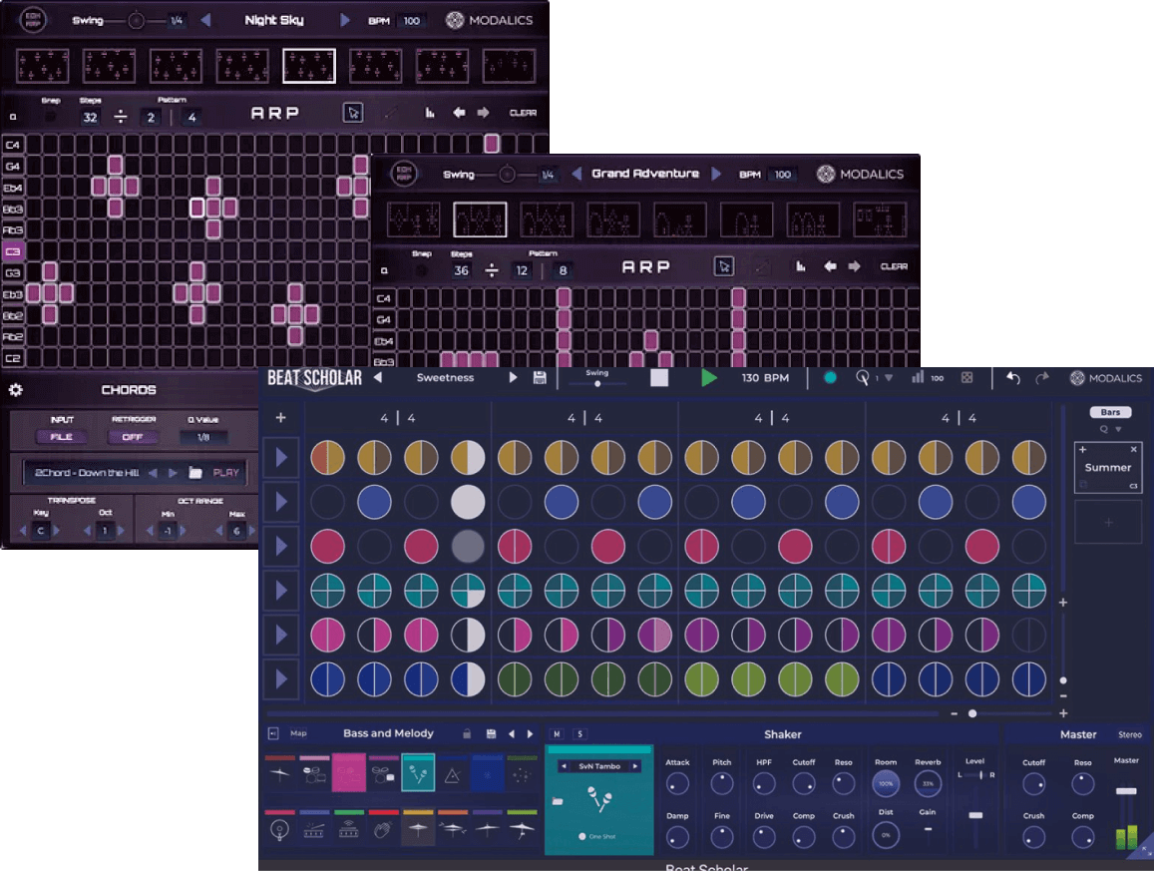Click CLEAR in the Grand Adventure ARP window
Screen dimensions: 1154x871
pos(894,266)
